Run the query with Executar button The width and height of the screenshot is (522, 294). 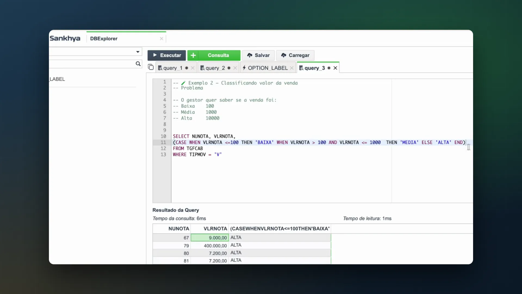[x=167, y=55]
